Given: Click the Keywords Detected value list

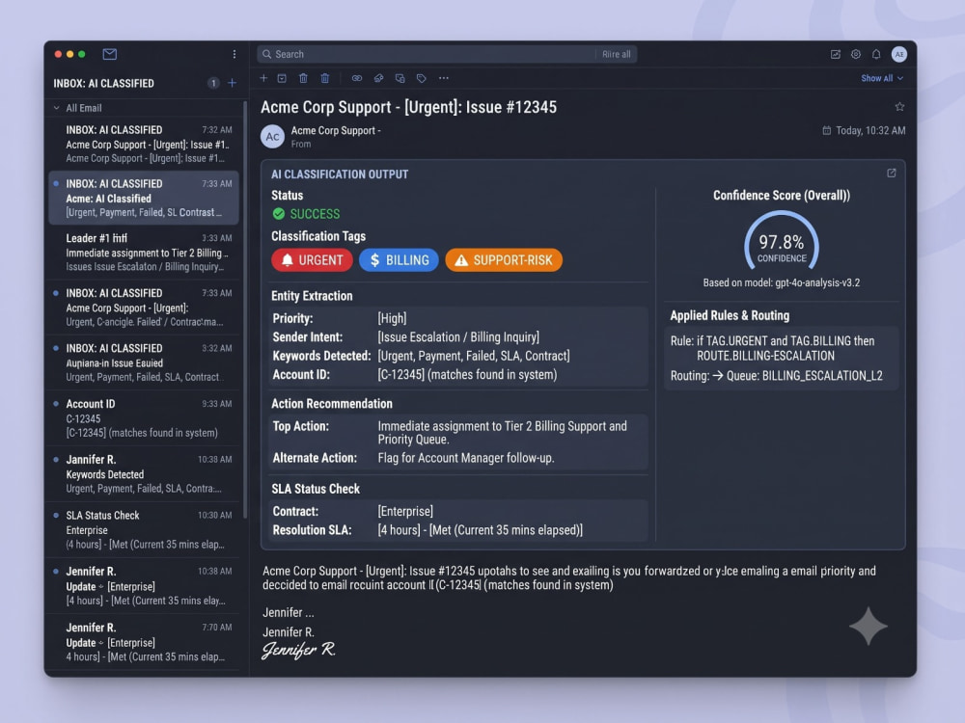Looking at the screenshot, I should click(x=474, y=356).
